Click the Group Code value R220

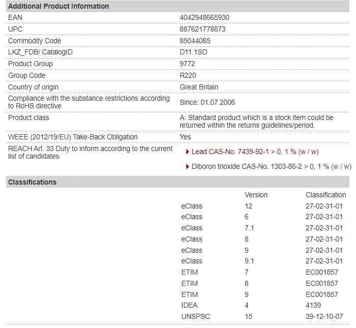point(188,75)
